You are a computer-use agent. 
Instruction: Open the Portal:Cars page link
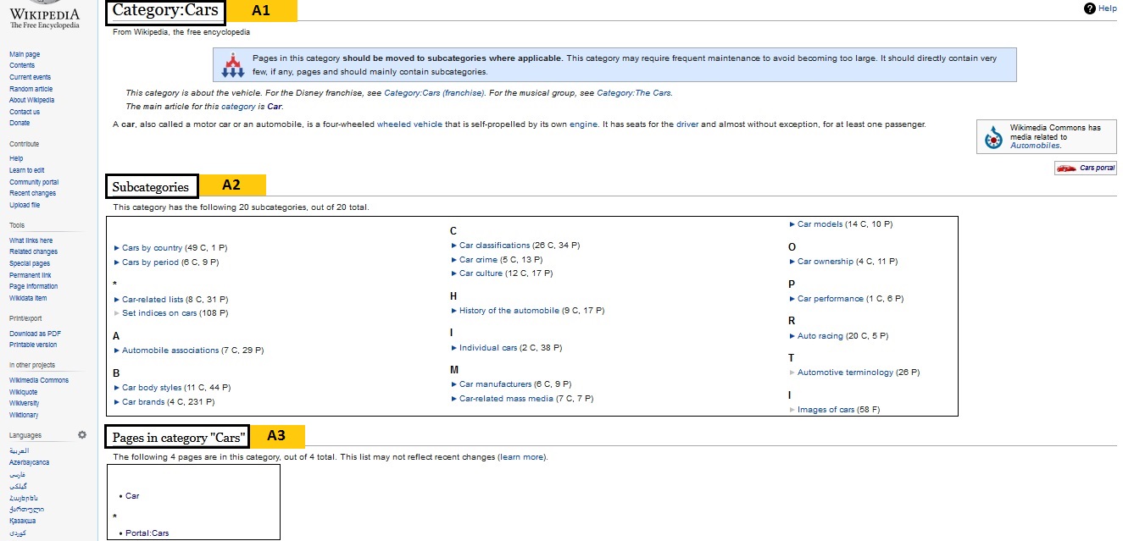click(147, 533)
